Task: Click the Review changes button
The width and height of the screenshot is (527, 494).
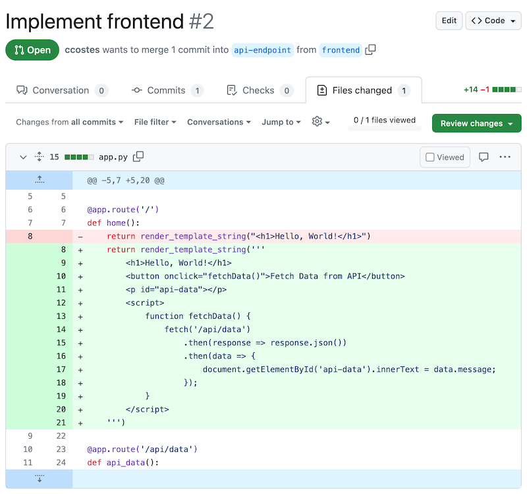Action: 476,123
